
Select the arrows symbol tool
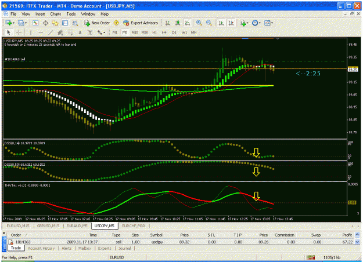(x=100, y=32)
